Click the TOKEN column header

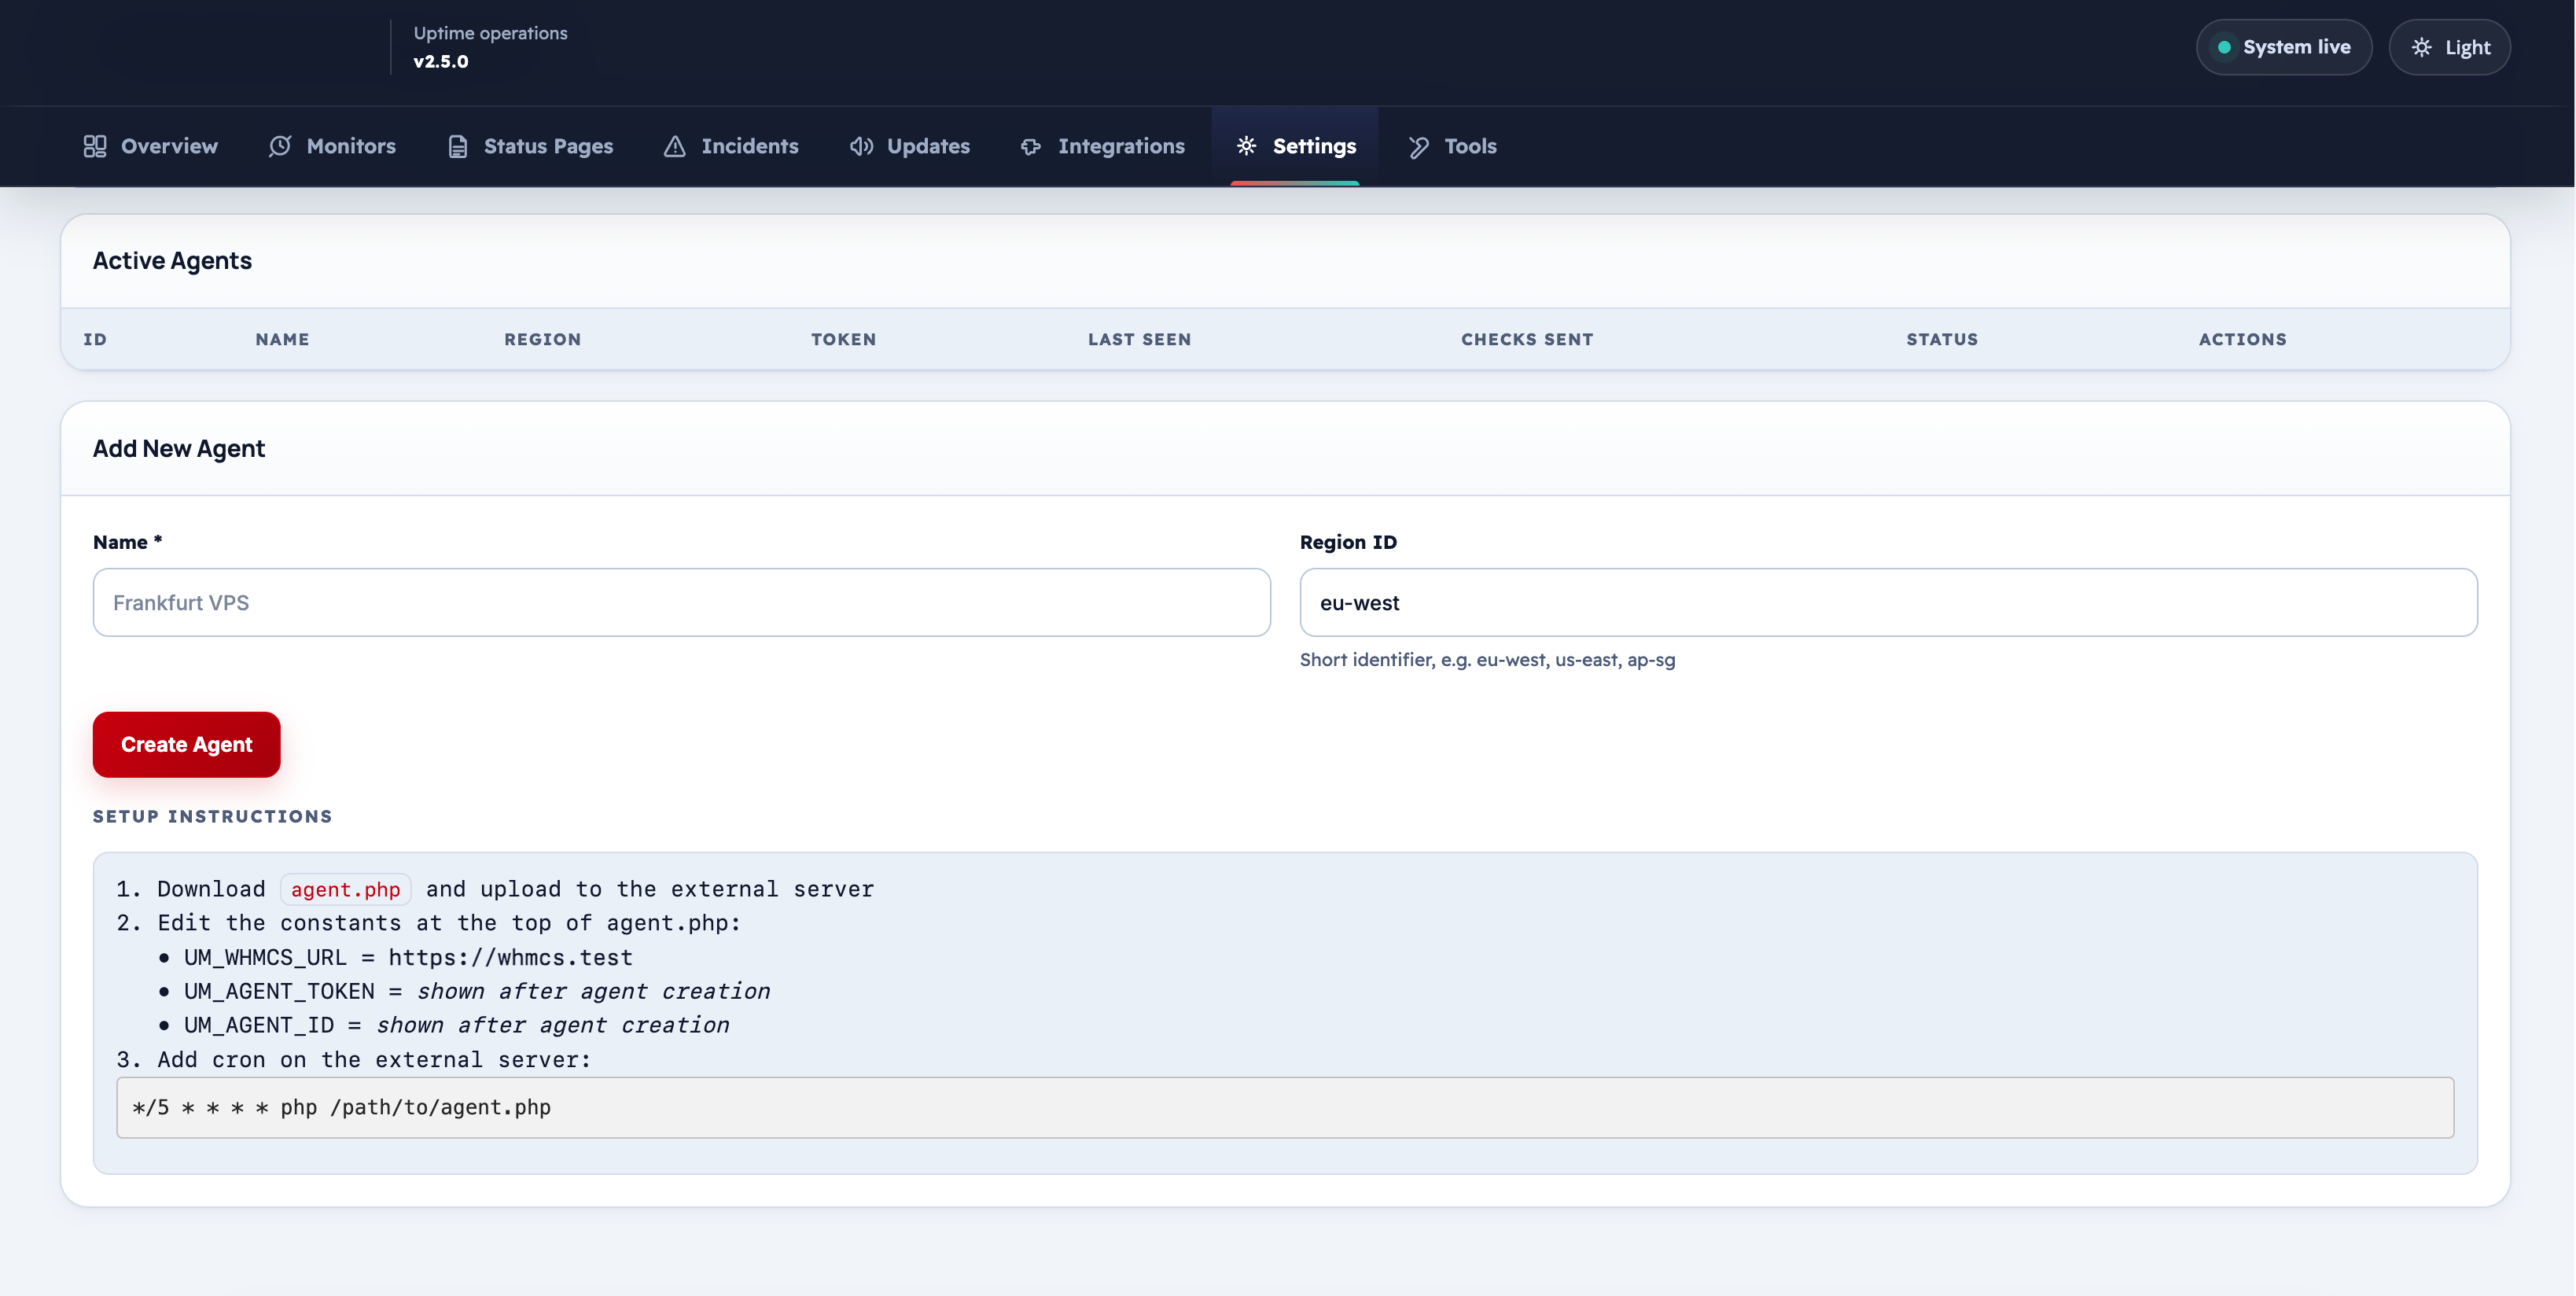click(844, 339)
